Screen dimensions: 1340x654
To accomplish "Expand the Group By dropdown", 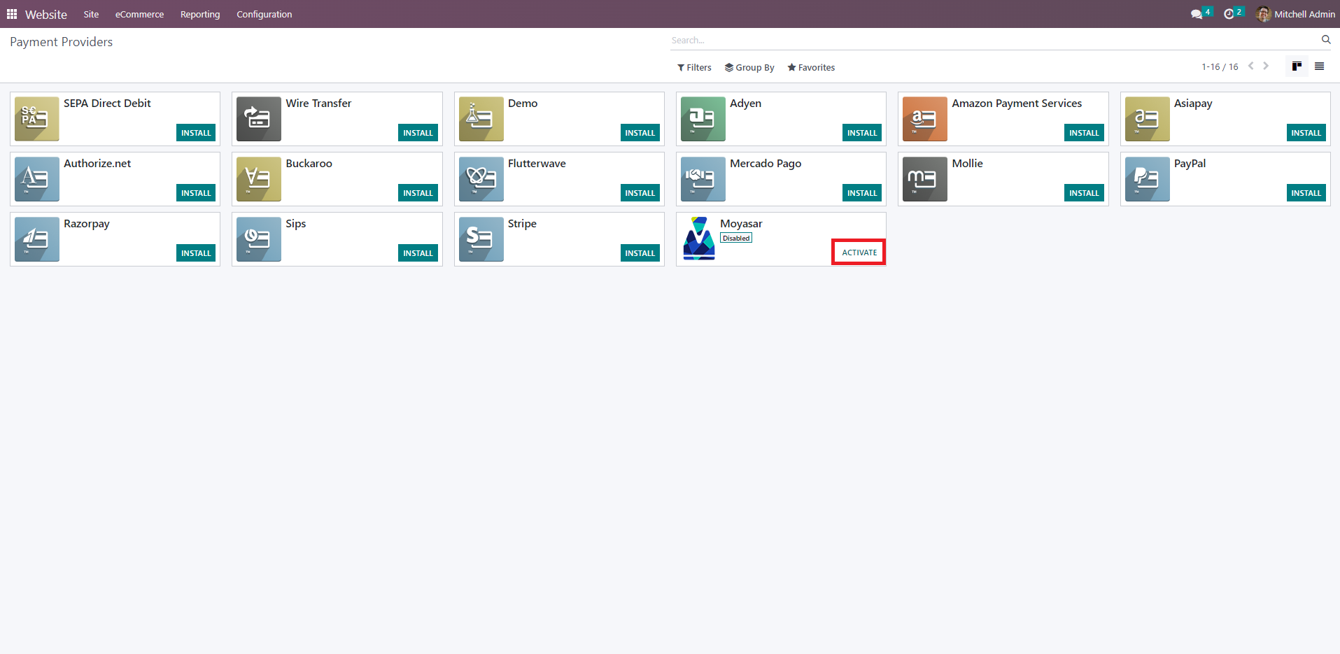I will pyautogui.click(x=749, y=68).
